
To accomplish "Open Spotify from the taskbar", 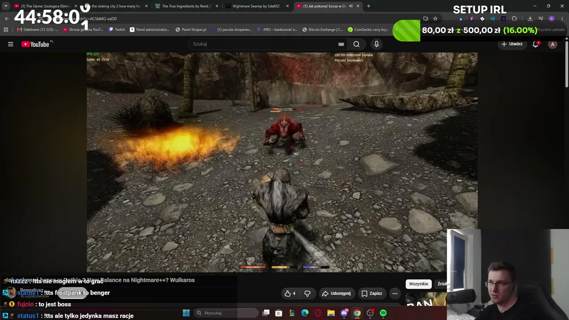I will (383, 313).
